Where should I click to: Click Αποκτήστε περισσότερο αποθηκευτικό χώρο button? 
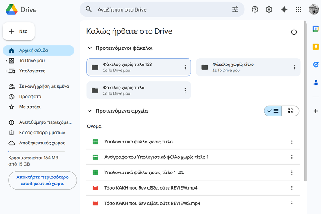[x=42, y=180]
